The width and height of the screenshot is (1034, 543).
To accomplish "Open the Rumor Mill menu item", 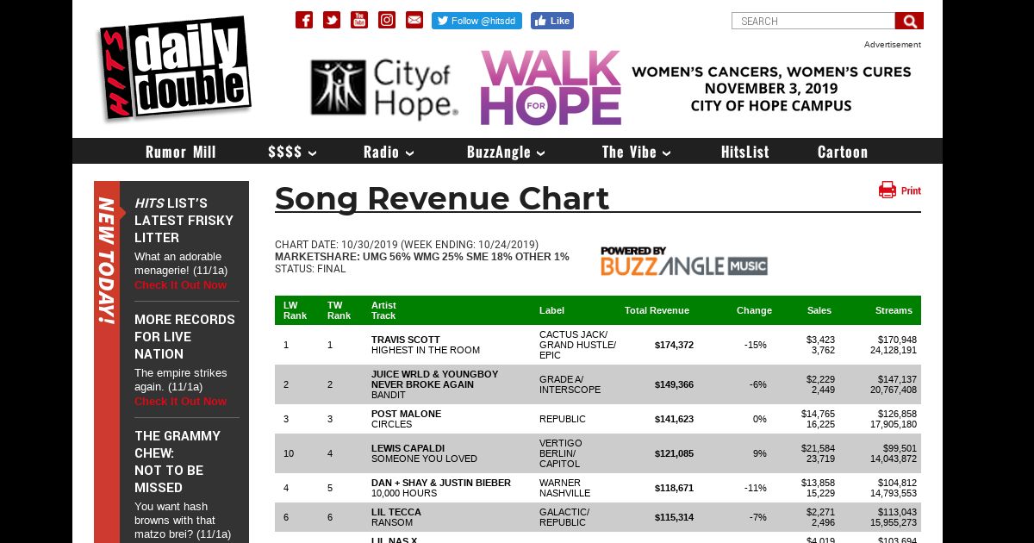I will [180, 153].
